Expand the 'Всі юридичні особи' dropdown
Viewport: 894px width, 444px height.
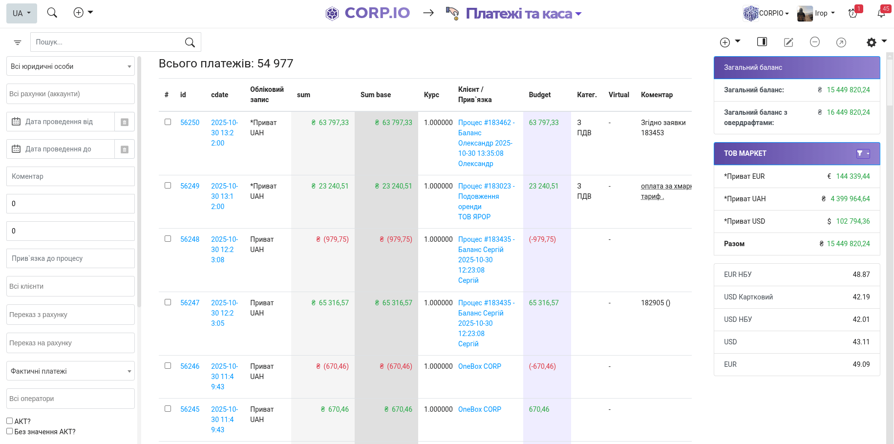[x=70, y=66]
